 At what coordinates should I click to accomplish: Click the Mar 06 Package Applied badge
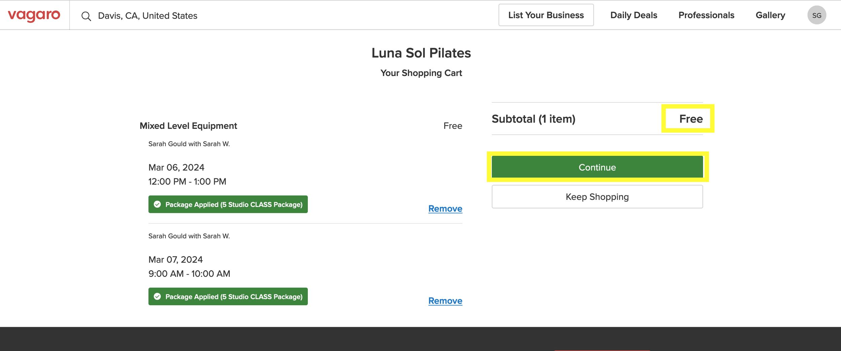click(x=228, y=204)
